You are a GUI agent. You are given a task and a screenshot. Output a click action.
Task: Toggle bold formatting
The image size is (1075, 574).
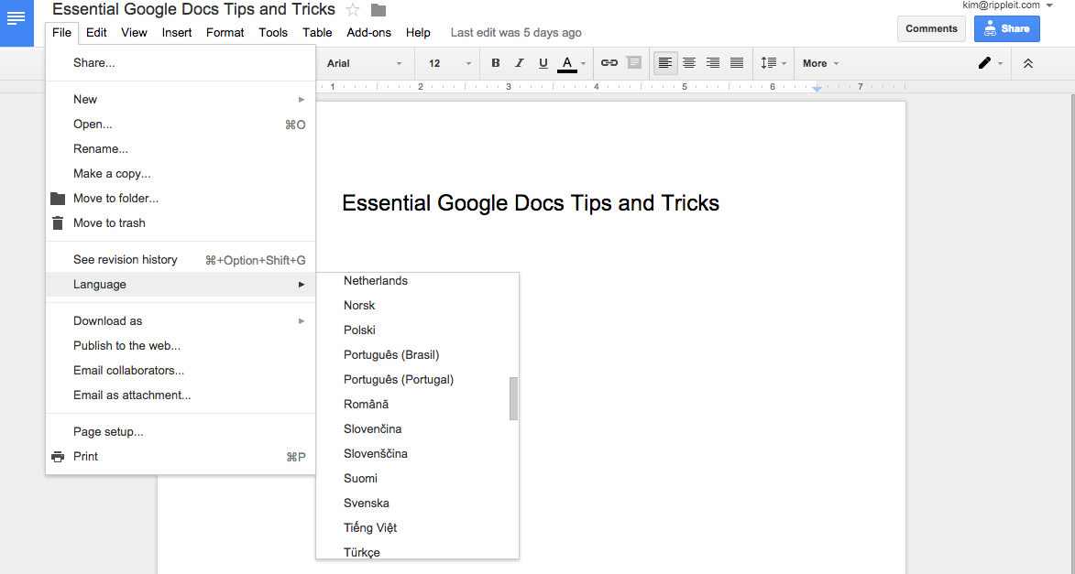pos(496,63)
